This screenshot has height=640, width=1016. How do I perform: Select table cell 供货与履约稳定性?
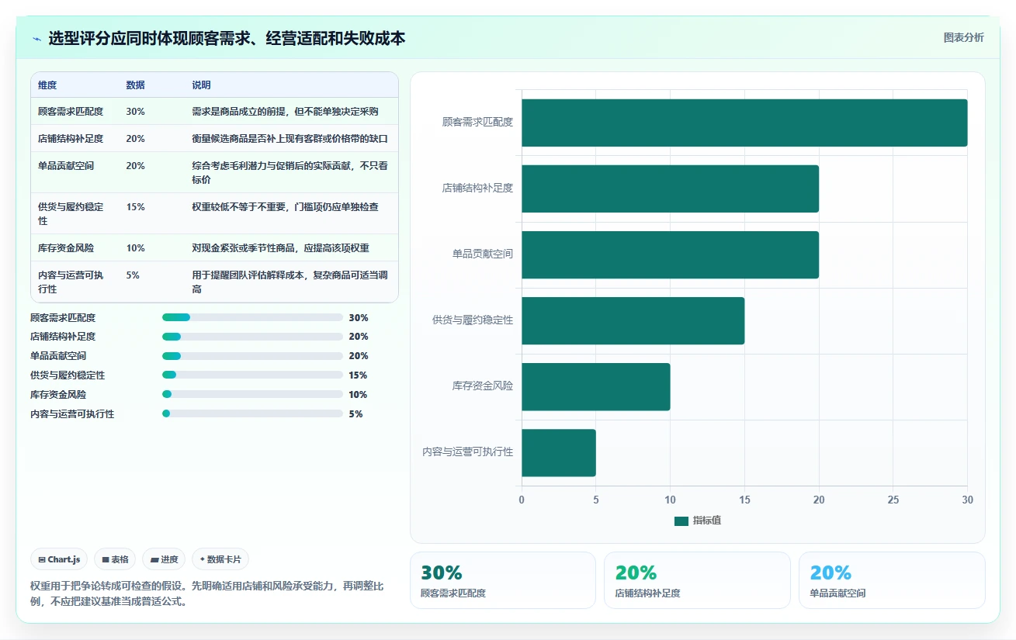[71, 213]
